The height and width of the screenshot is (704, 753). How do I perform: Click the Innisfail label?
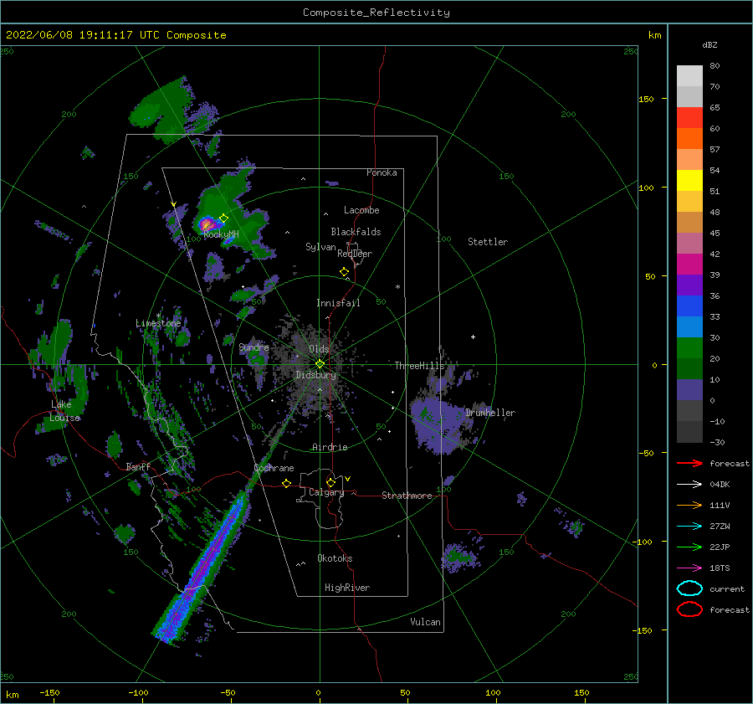338,303
